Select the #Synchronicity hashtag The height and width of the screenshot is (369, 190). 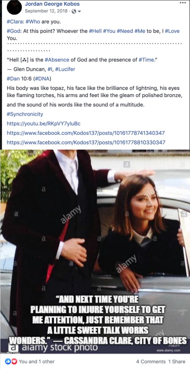[25, 114]
